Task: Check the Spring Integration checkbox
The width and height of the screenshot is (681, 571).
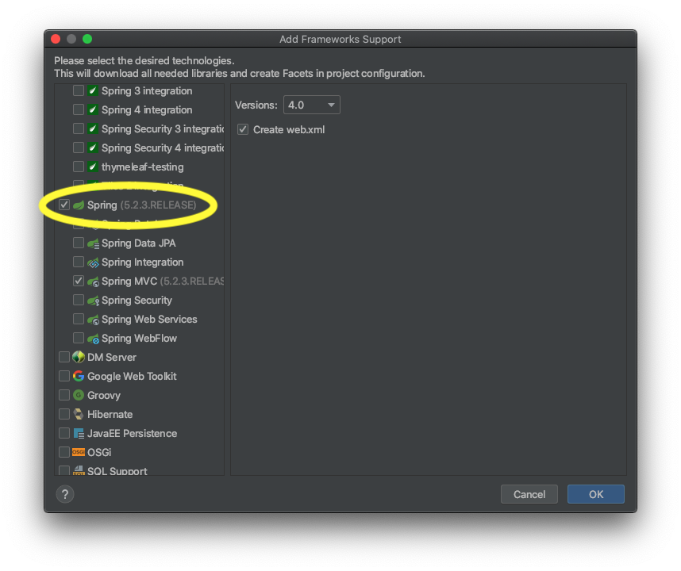Action: (79, 262)
